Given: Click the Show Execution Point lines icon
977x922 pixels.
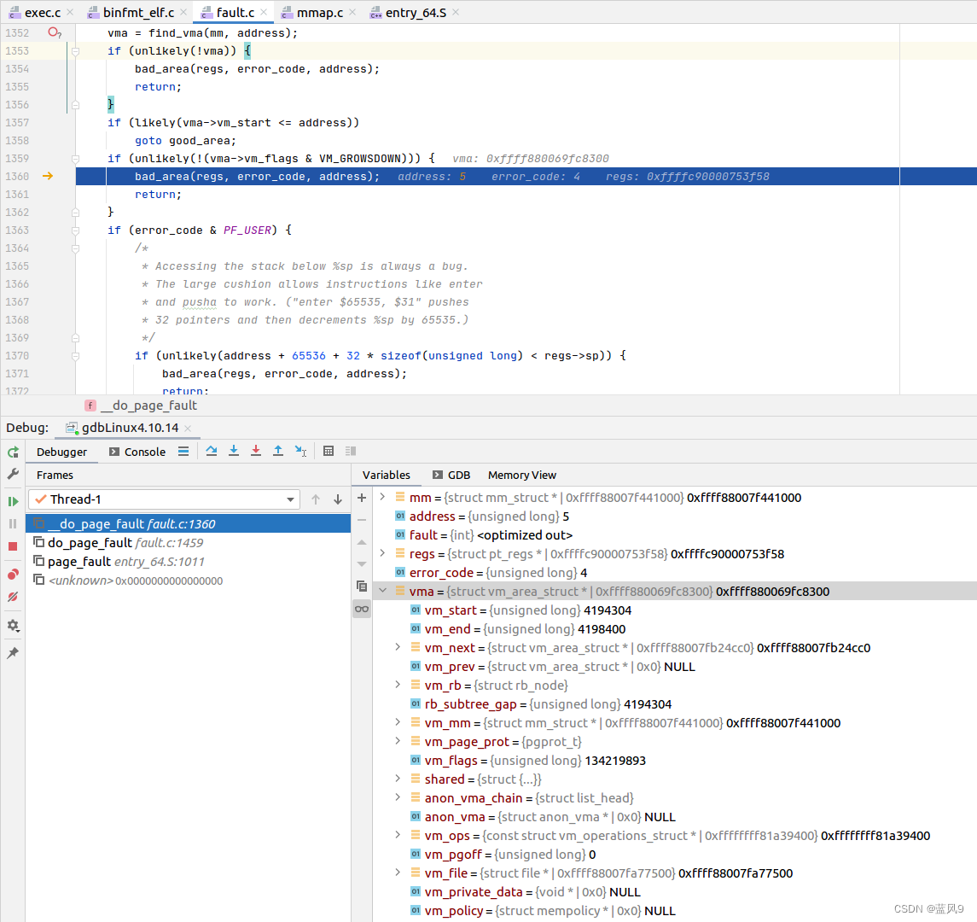Looking at the screenshot, I should click(183, 452).
